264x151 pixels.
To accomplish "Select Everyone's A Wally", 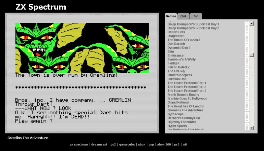I will point(181,59).
